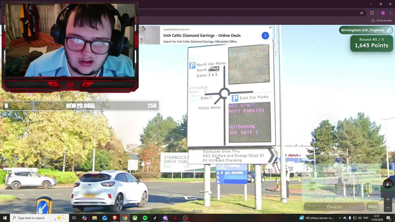Open the ad's blue arrow button
The height and width of the screenshot is (222, 395).
265,35
